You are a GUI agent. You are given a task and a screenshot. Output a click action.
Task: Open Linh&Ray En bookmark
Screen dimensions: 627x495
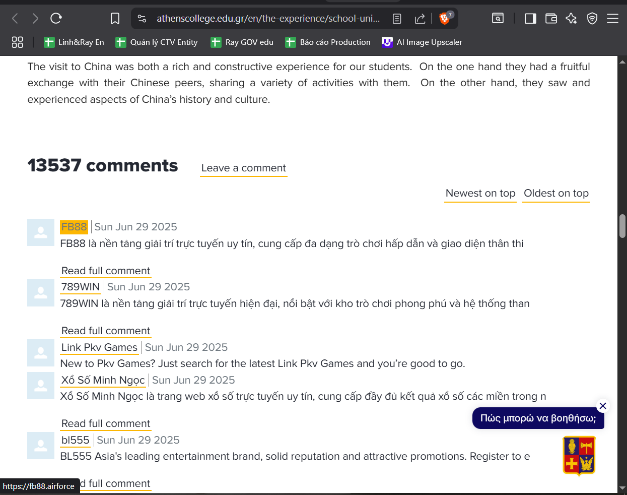pos(74,42)
